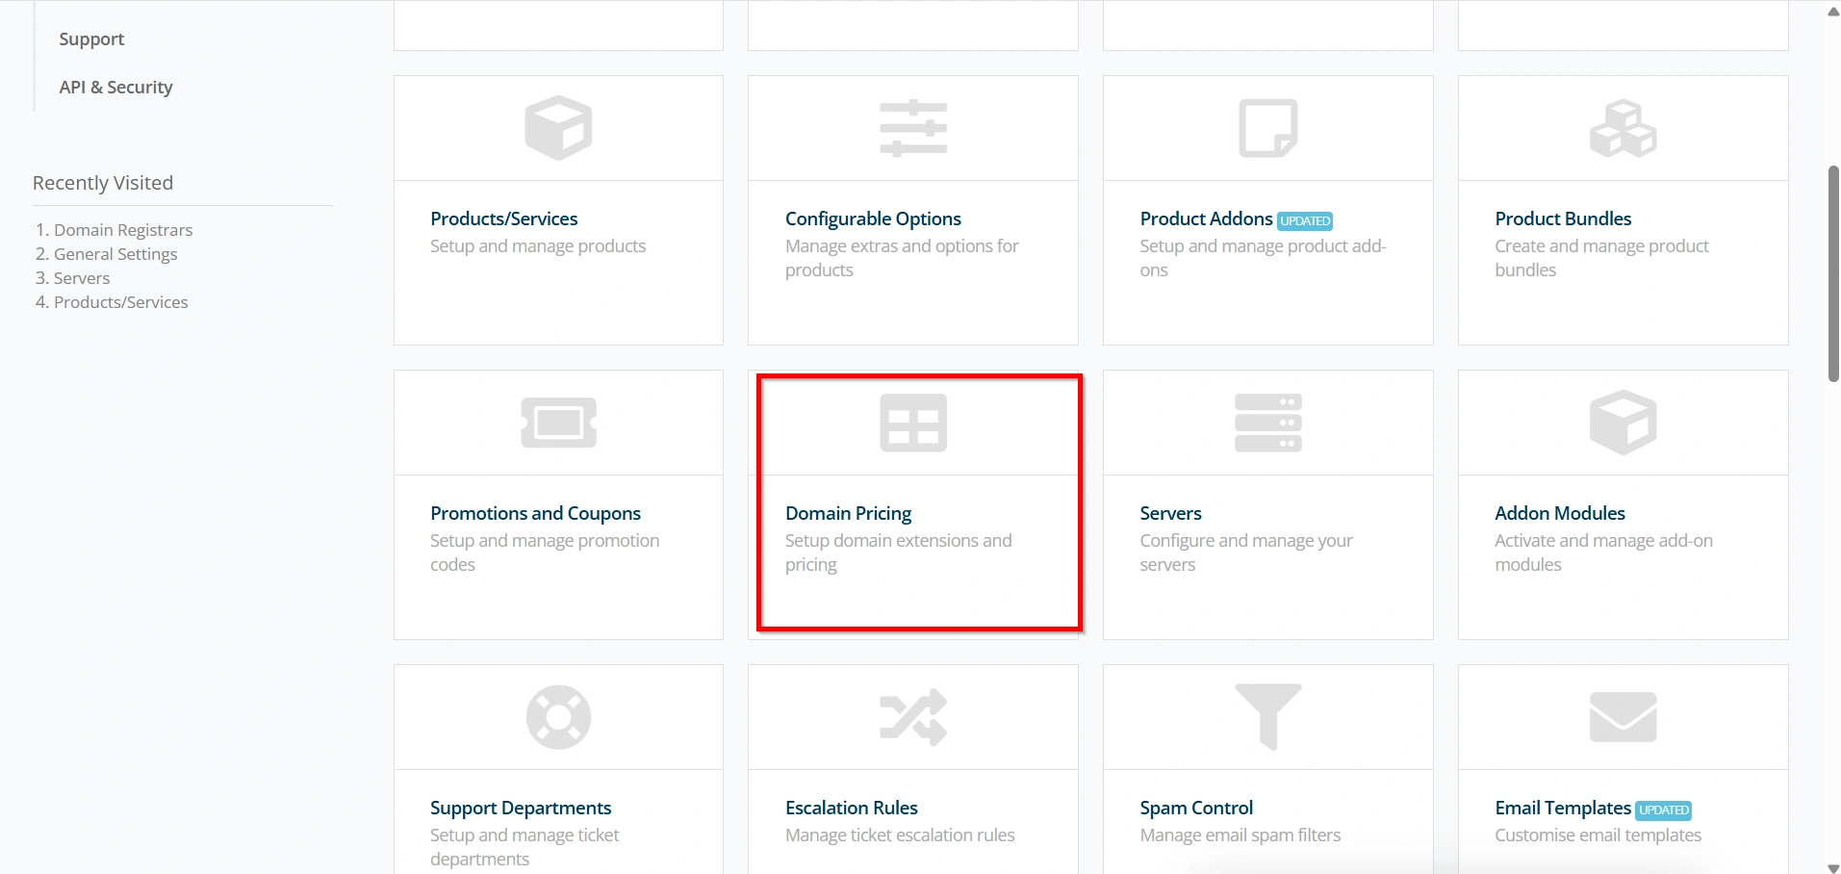Select API & Security in sidebar

click(x=115, y=87)
